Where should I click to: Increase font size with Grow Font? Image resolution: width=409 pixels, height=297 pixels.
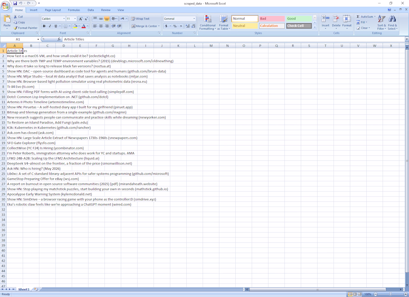(81, 19)
